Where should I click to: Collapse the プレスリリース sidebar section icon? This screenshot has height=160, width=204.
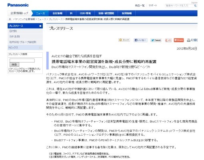click(40, 26)
